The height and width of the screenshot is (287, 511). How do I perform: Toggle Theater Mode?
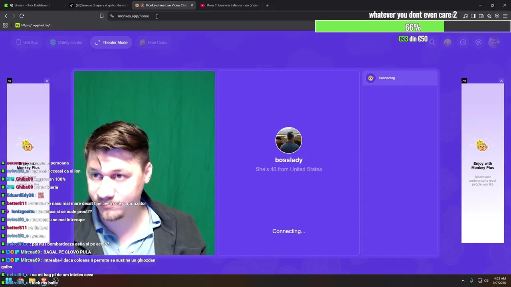tap(111, 42)
